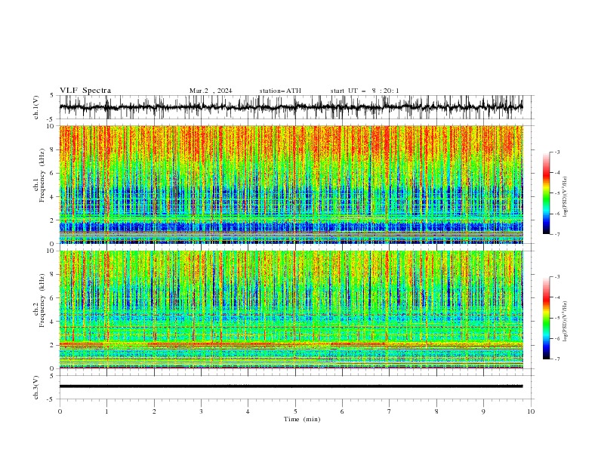The image size is (598, 462).
Task: Click time axis tick label "9"
Action: (483, 411)
